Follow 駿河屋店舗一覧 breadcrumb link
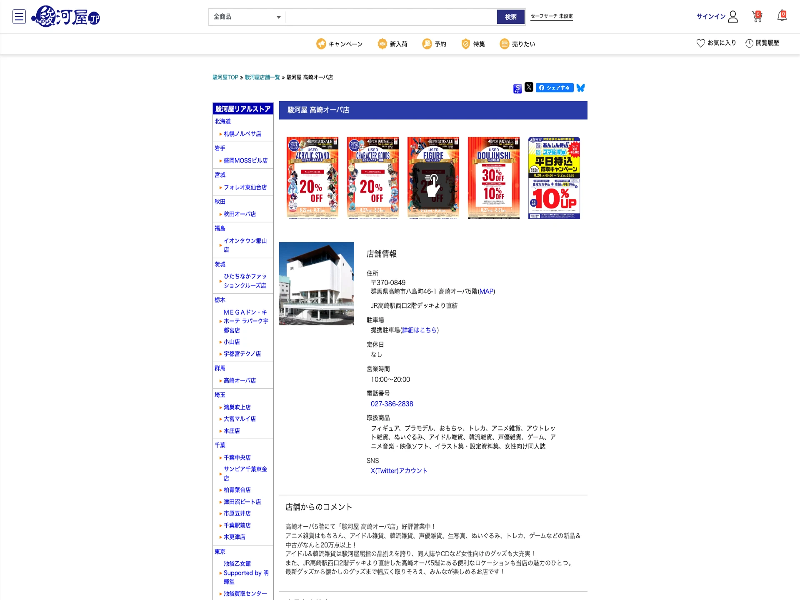The height and width of the screenshot is (600, 800). (x=262, y=77)
